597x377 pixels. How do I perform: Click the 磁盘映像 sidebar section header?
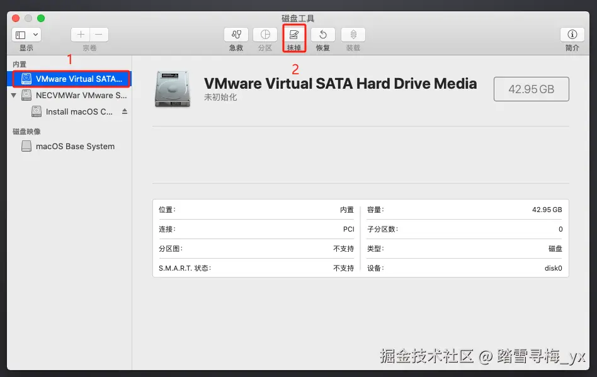tap(26, 132)
